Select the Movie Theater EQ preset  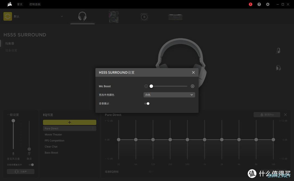click(53, 135)
